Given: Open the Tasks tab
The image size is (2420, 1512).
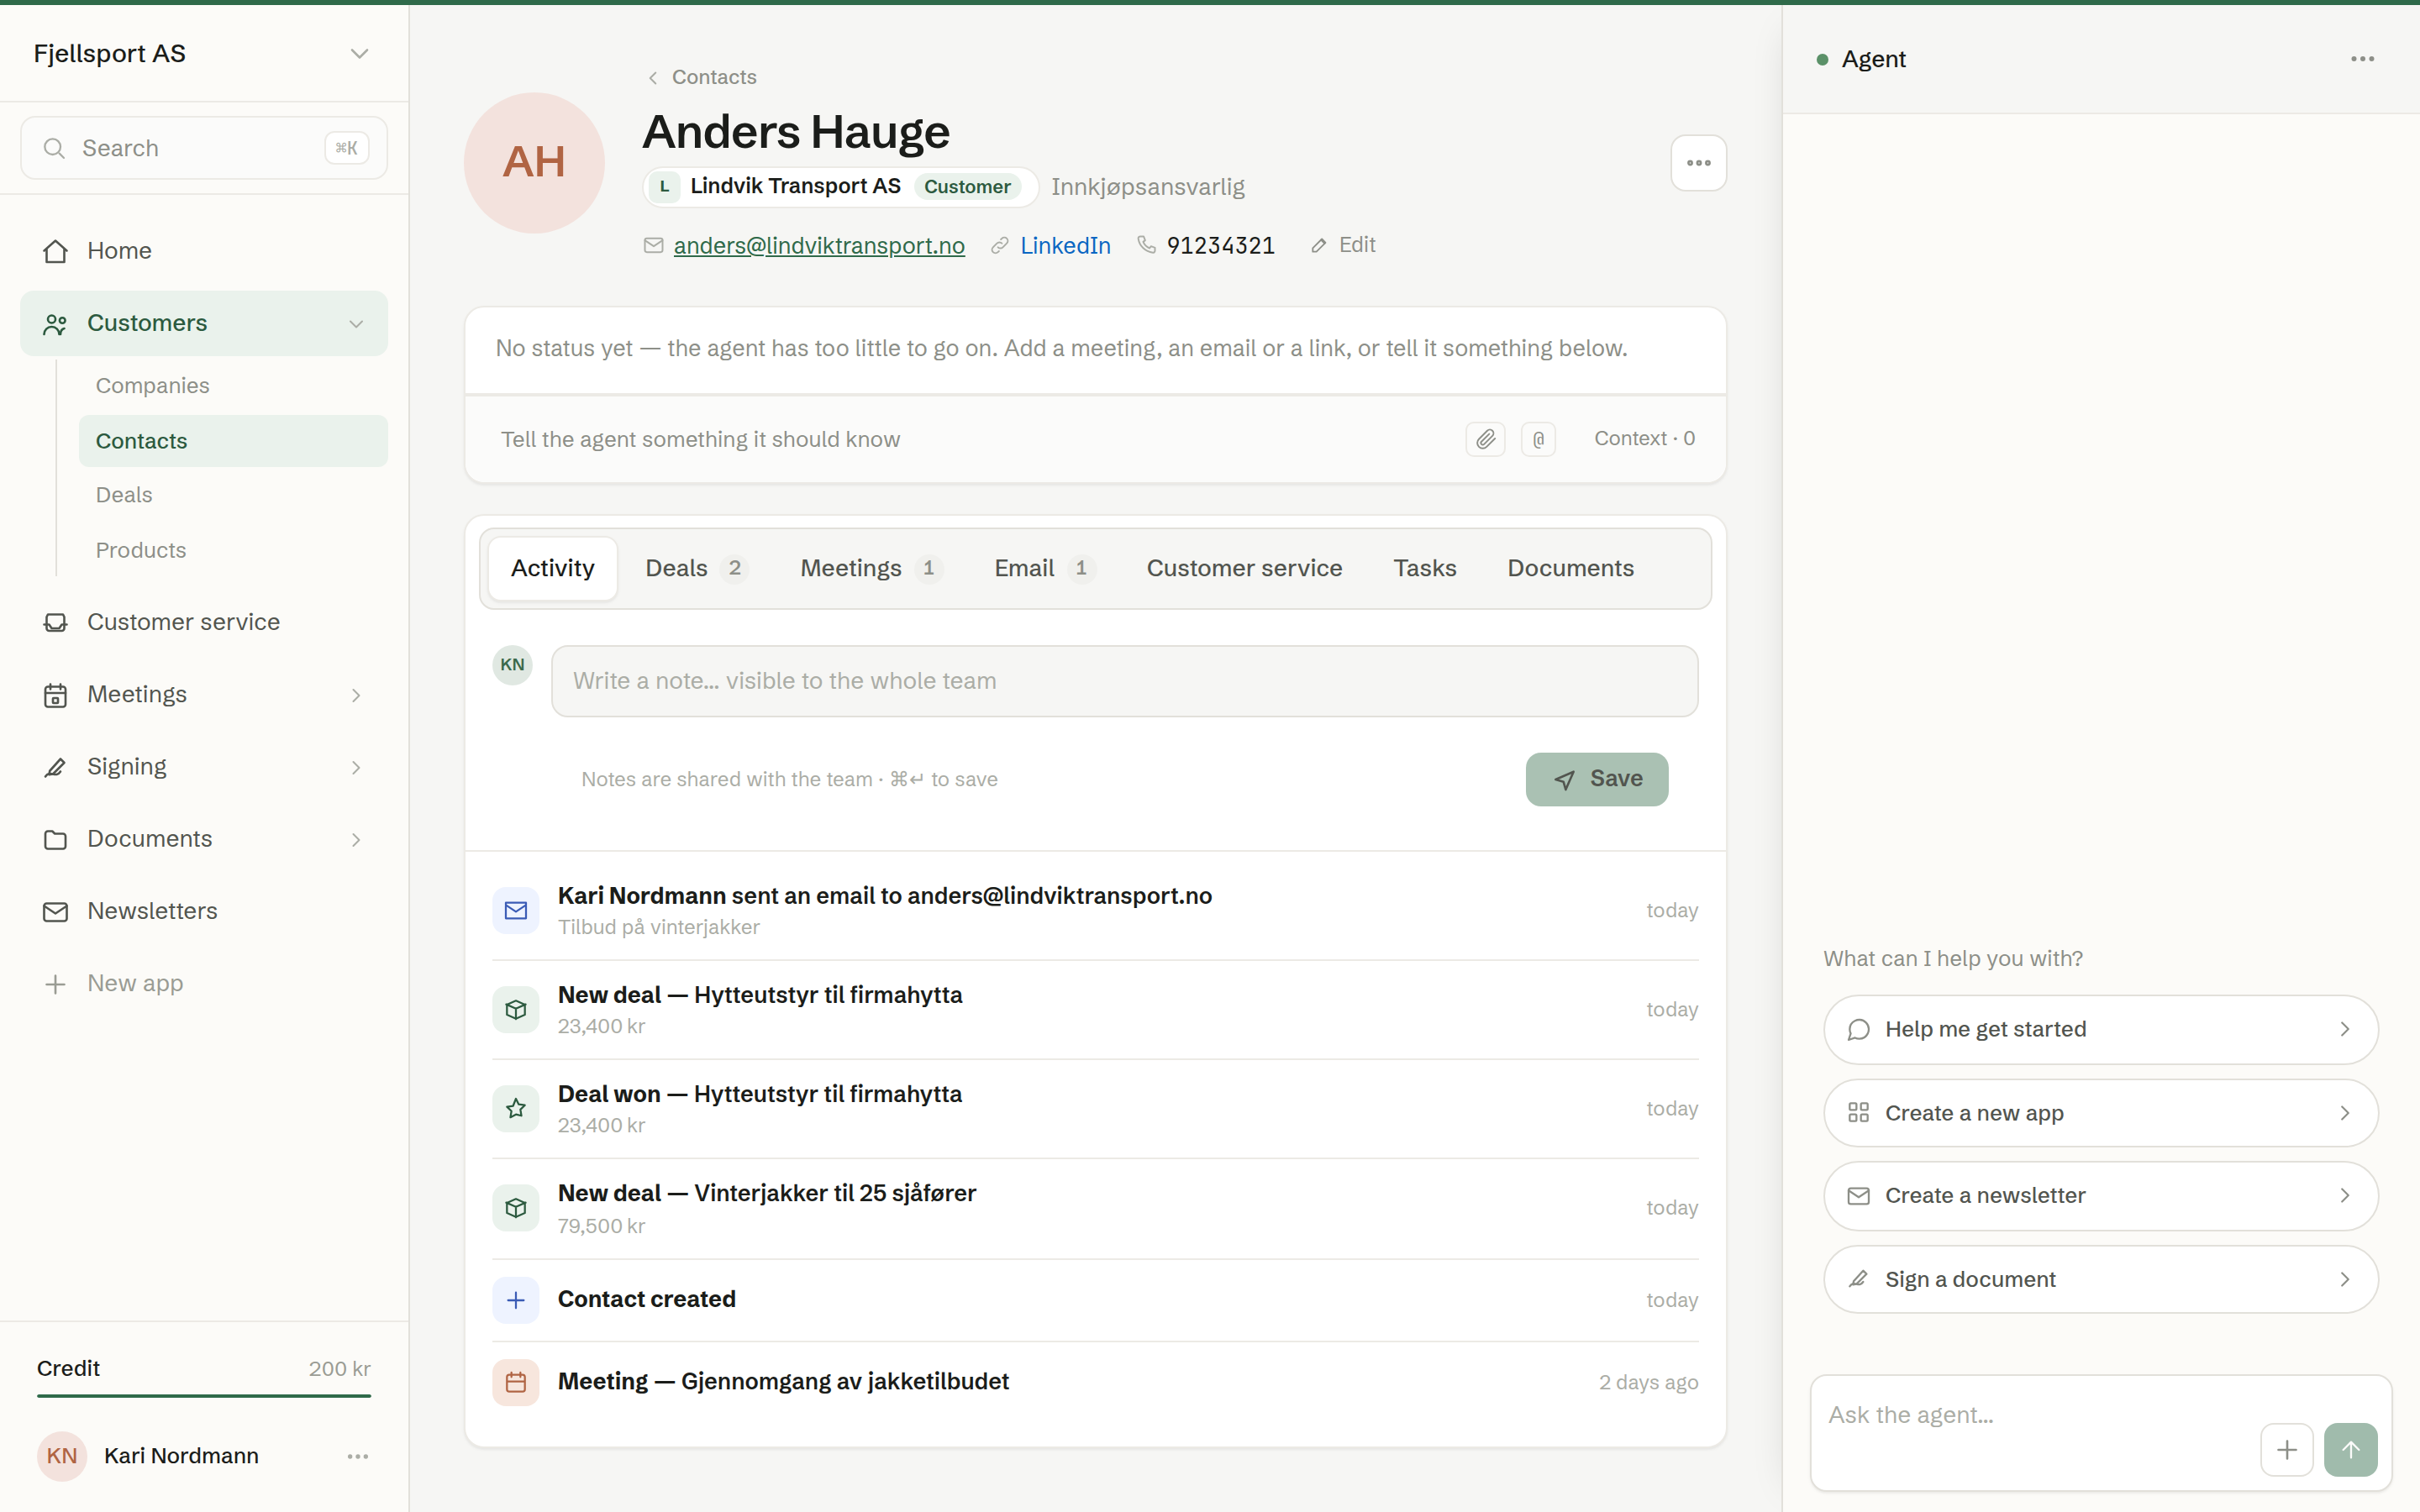Looking at the screenshot, I should (x=1424, y=568).
